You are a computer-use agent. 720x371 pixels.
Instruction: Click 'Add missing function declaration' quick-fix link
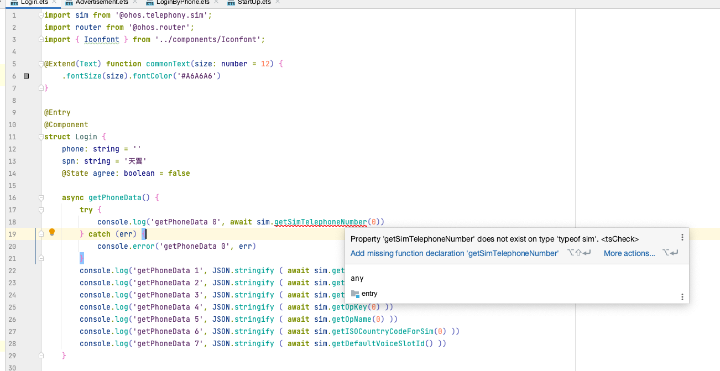click(x=455, y=253)
